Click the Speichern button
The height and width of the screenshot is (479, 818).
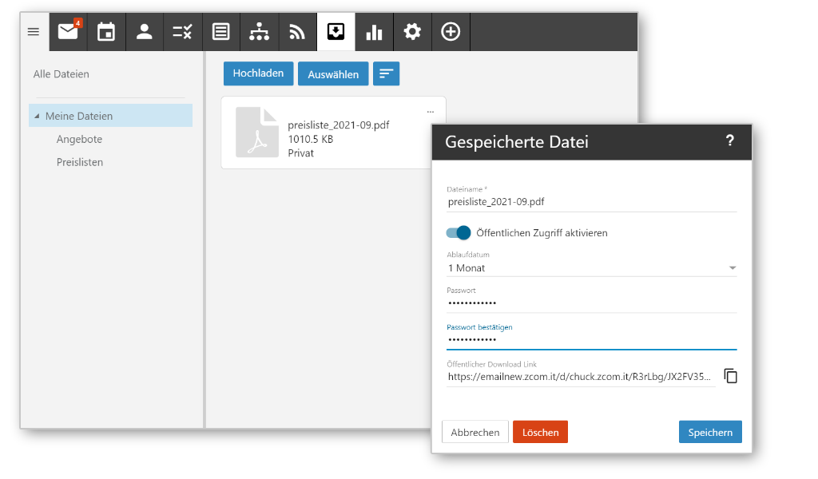coord(709,432)
